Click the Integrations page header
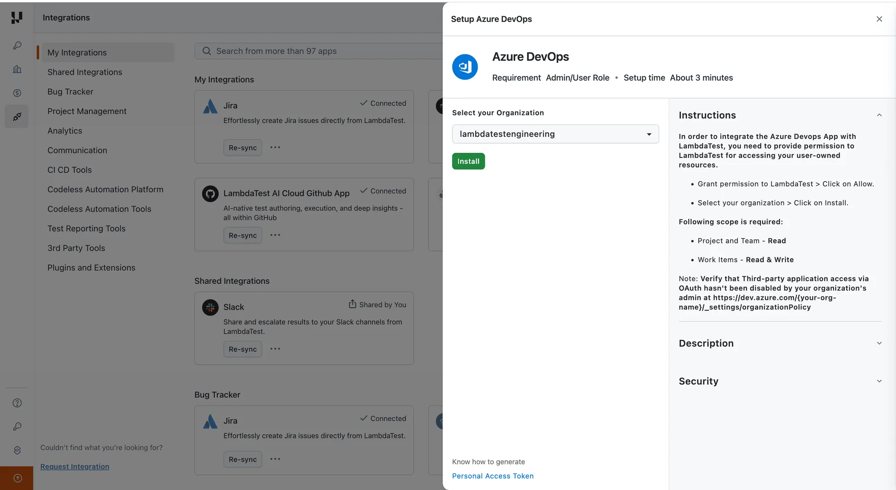This screenshot has height=490, width=896. coord(66,17)
